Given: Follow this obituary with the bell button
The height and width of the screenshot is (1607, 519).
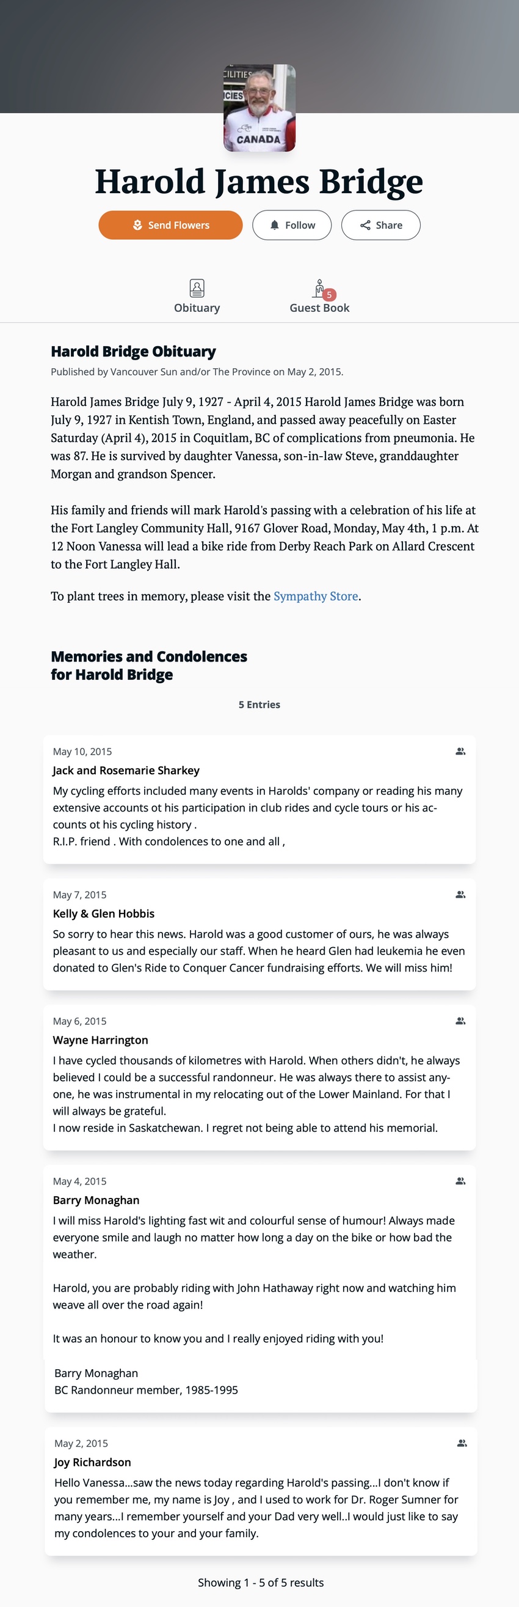Looking at the screenshot, I should 292,225.
